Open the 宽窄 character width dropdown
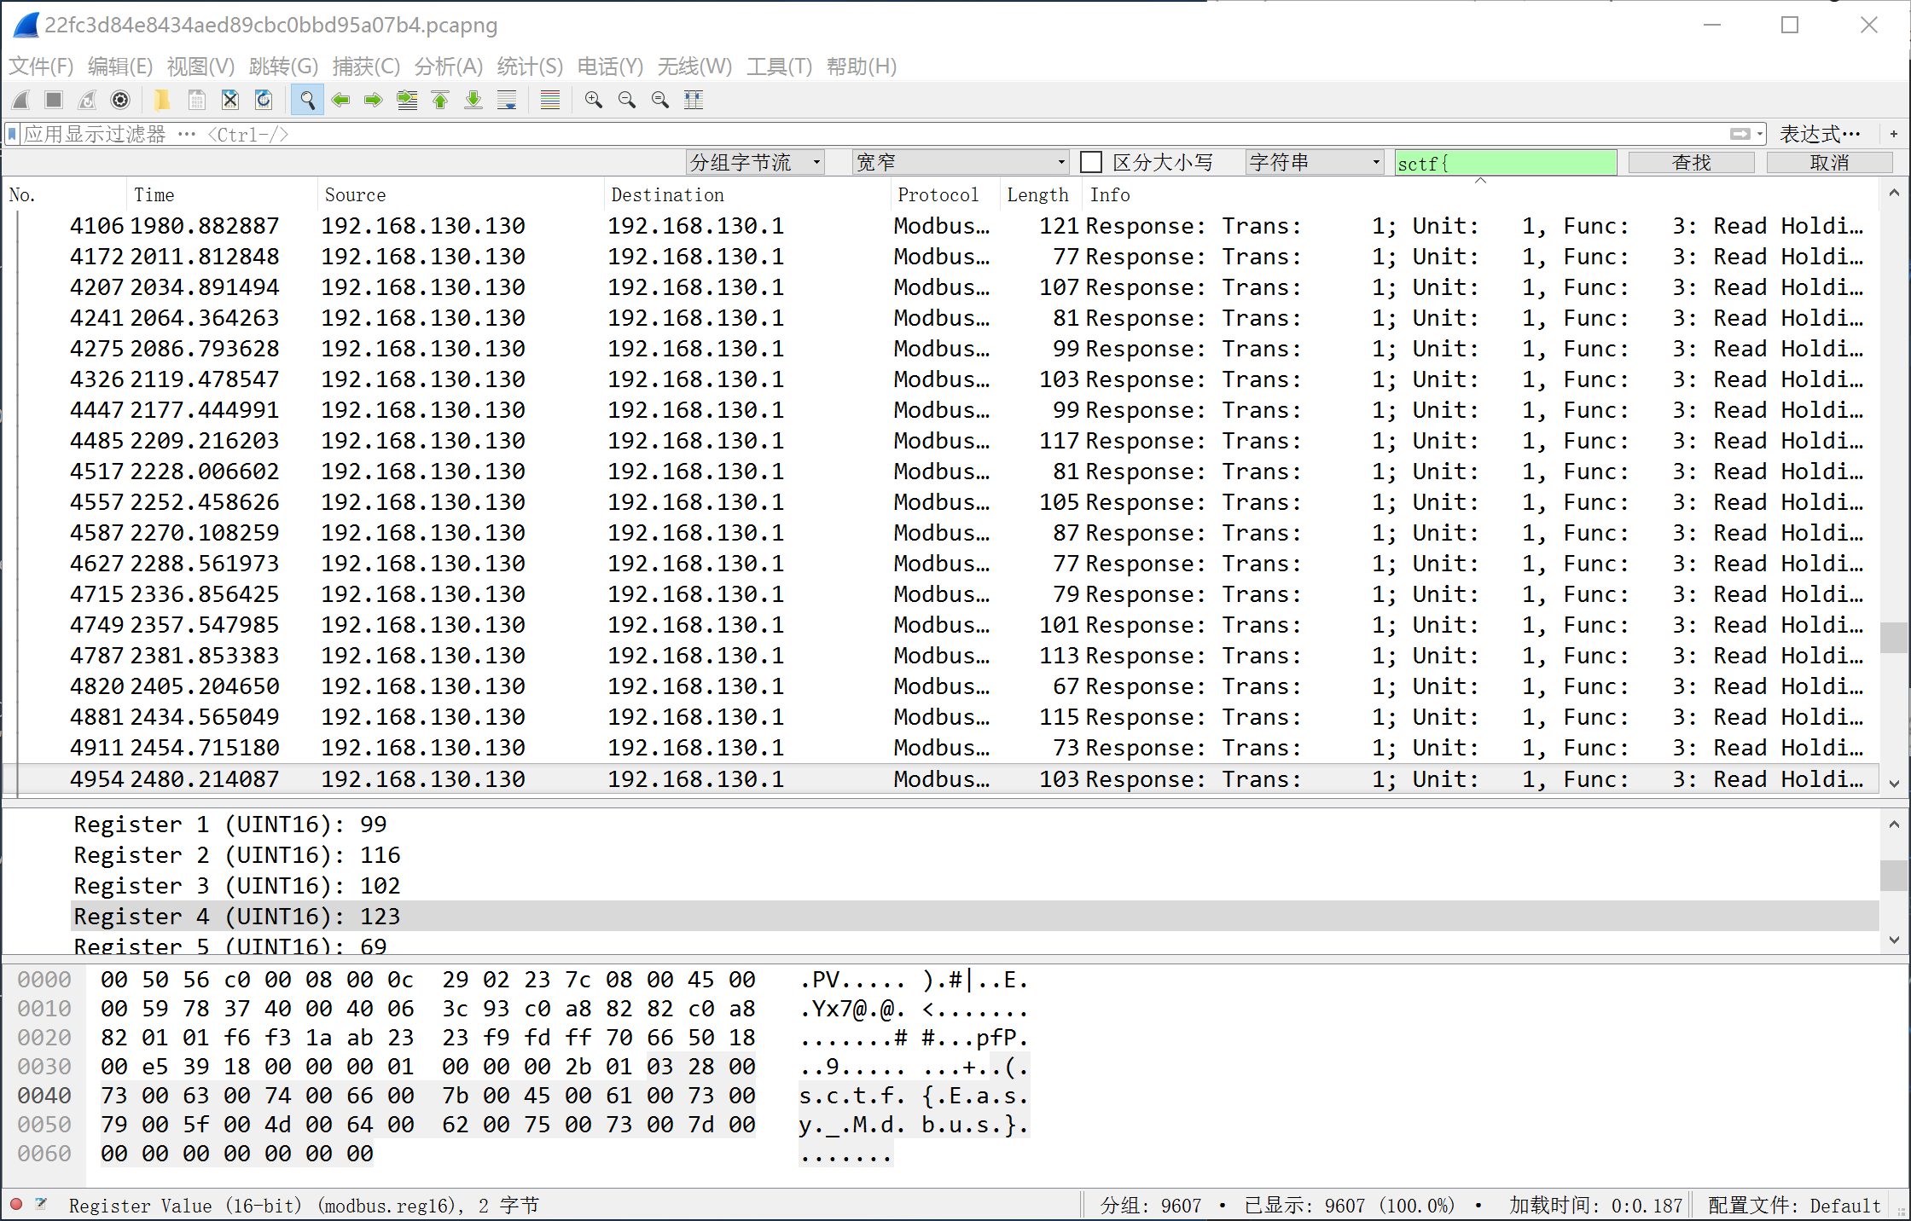This screenshot has height=1221, width=1911. coord(961,162)
